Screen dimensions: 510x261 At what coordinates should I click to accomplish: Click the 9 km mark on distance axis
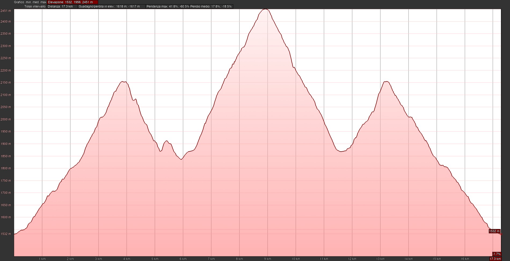pos(267,259)
